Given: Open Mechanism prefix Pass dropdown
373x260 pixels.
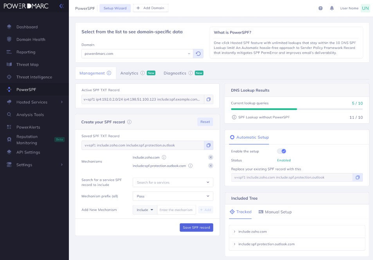Looking at the screenshot, I should click(173, 196).
